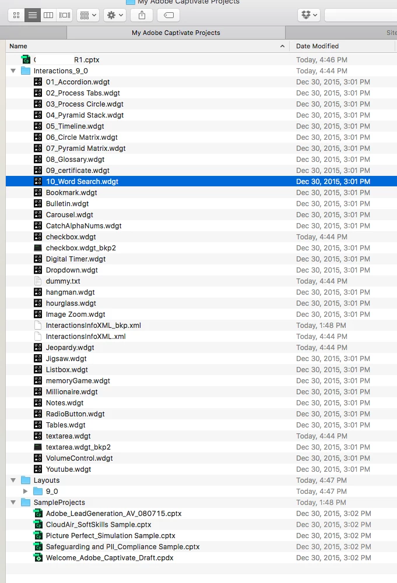Select 06_Circle Matrix.wdgt file name
Viewport: 397px width, 583px height.
[82, 137]
